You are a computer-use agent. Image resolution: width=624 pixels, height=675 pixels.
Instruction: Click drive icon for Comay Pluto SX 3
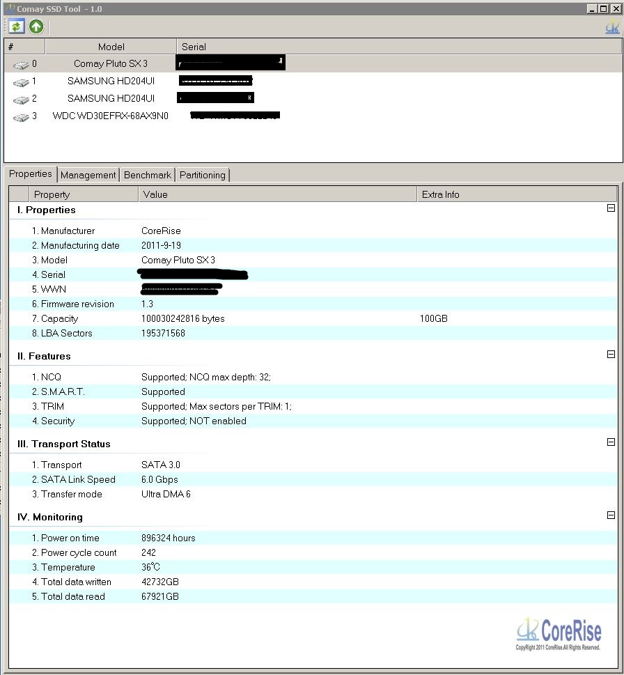21,65
